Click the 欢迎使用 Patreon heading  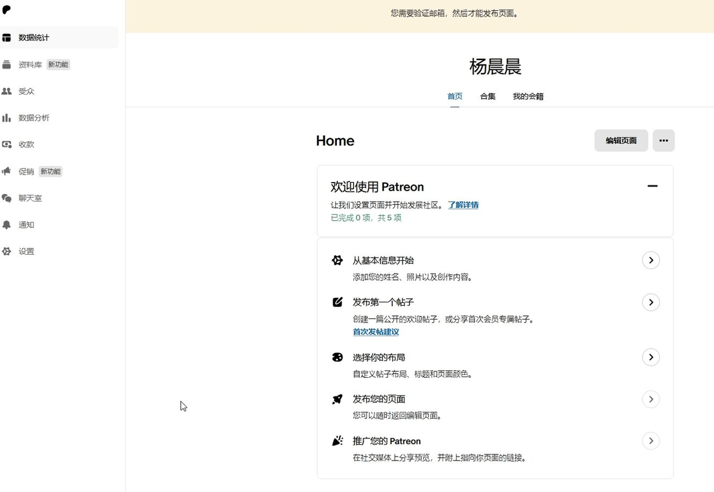pyautogui.click(x=377, y=187)
